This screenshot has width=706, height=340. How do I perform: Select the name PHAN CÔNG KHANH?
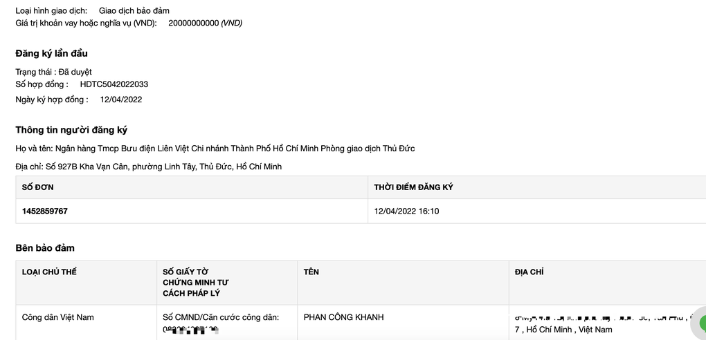[343, 317]
